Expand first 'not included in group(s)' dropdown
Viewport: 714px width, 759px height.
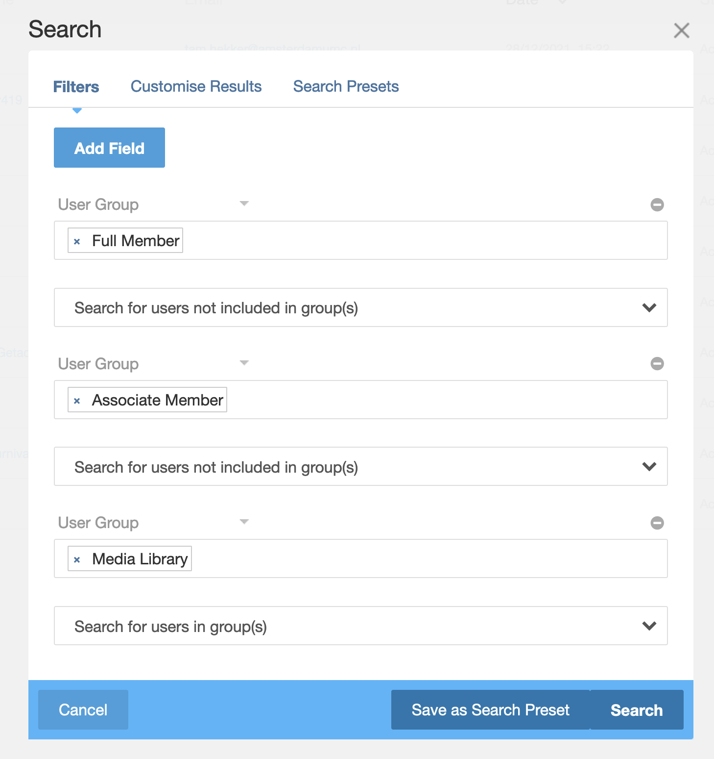[361, 307]
